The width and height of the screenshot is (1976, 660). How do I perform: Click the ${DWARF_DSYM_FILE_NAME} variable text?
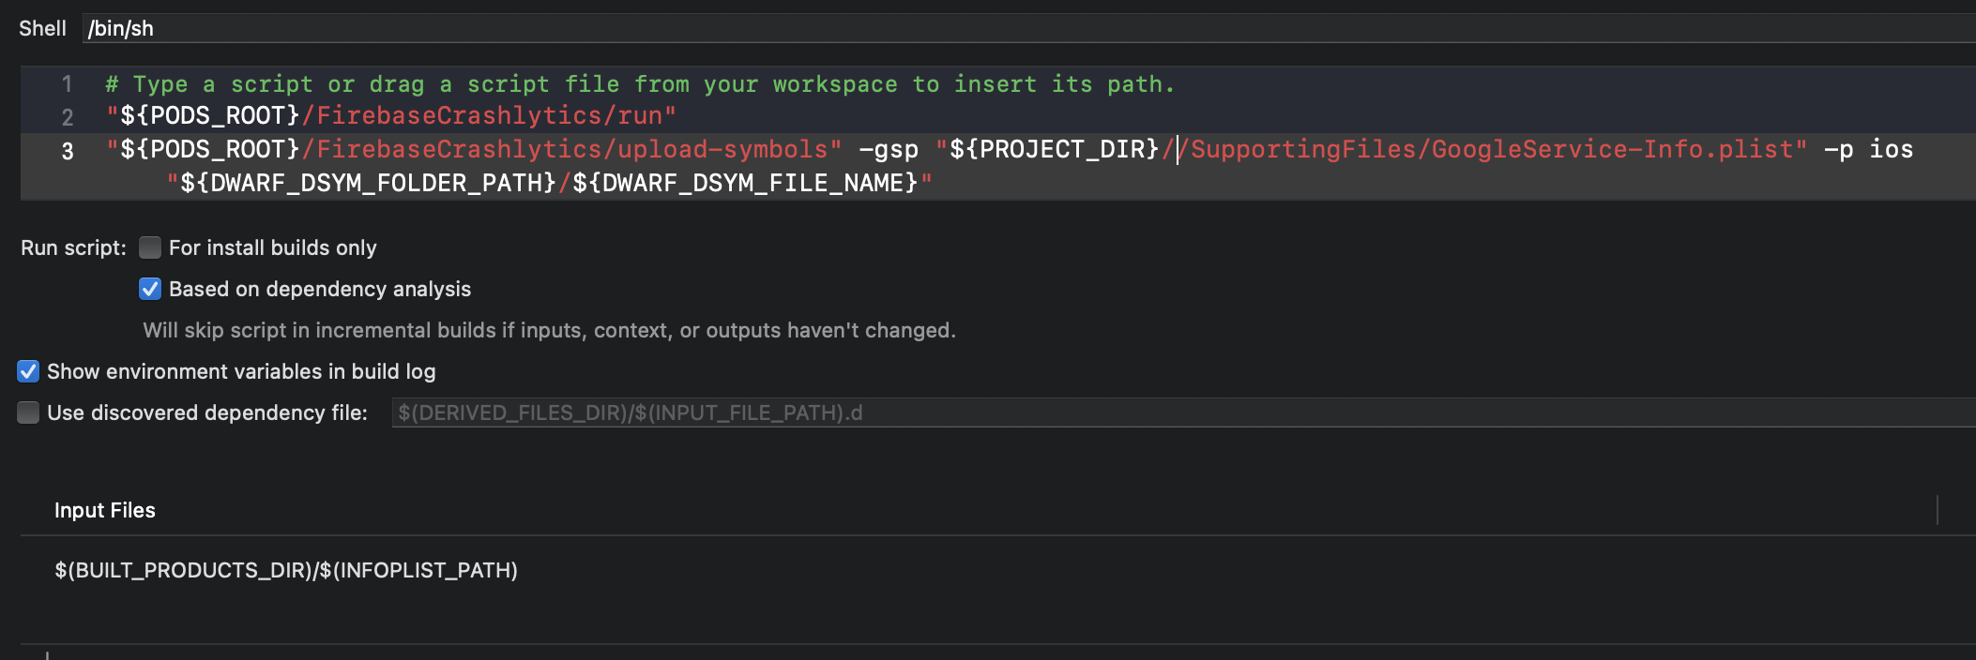745,183
